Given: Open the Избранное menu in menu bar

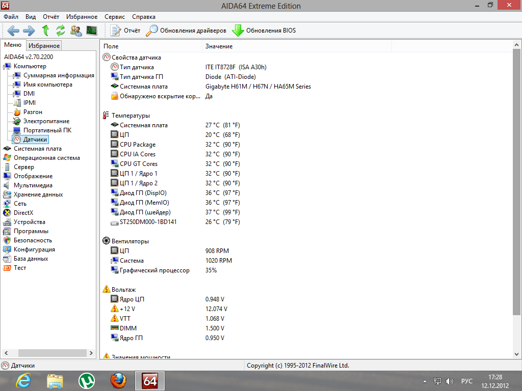Looking at the screenshot, I should (82, 17).
